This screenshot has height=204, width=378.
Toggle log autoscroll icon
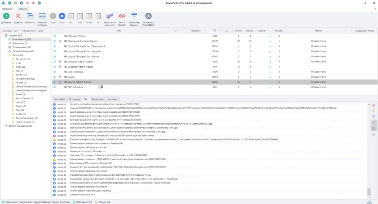(374, 123)
